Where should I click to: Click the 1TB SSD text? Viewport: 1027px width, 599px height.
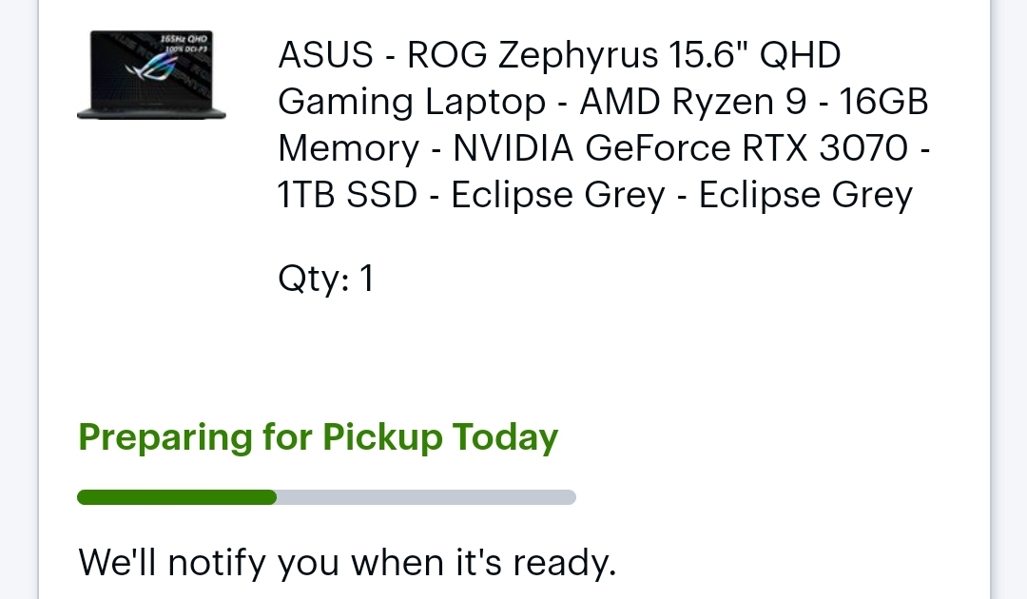point(347,195)
